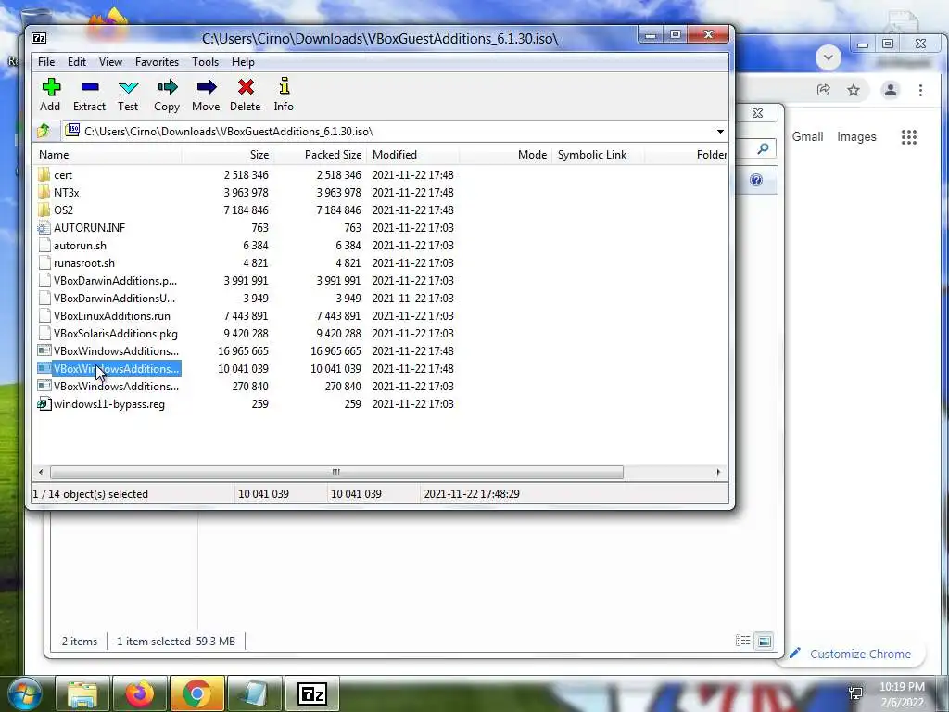Screen dimensions: 949x712
Task: Click Explorer help question mark icon
Action: pyautogui.click(x=756, y=180)
